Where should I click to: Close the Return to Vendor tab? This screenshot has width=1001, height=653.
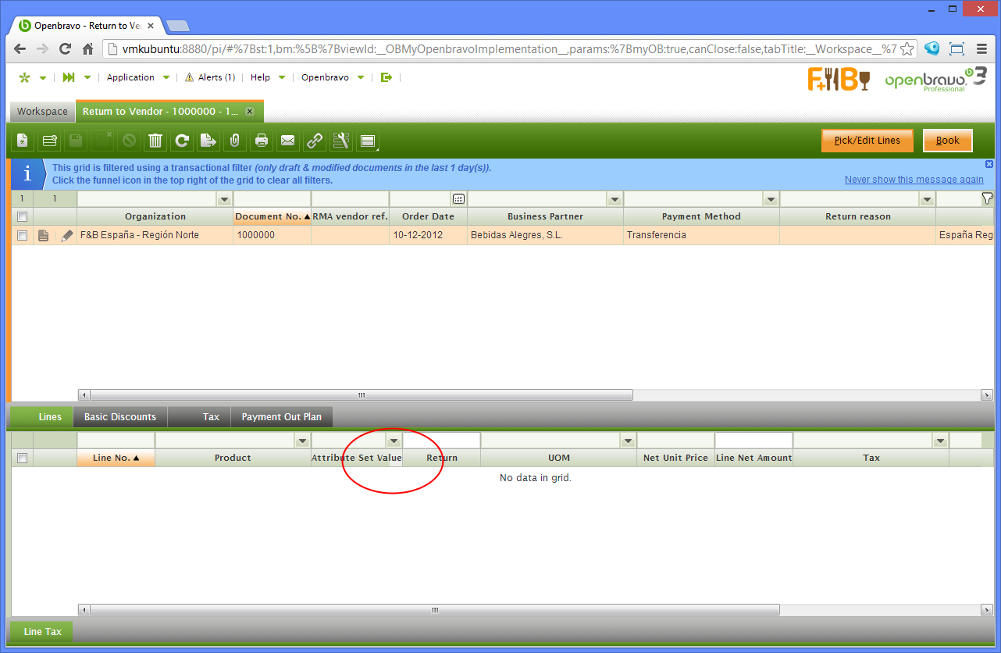point(250,112)
